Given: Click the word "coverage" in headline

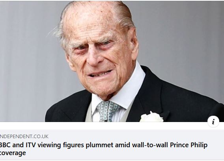Looking at the screenshot, I should [13, 153].
